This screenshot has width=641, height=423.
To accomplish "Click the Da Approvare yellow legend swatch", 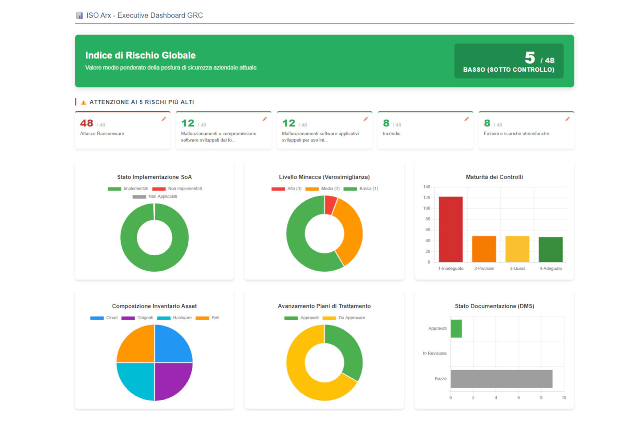I will (329, 318).
